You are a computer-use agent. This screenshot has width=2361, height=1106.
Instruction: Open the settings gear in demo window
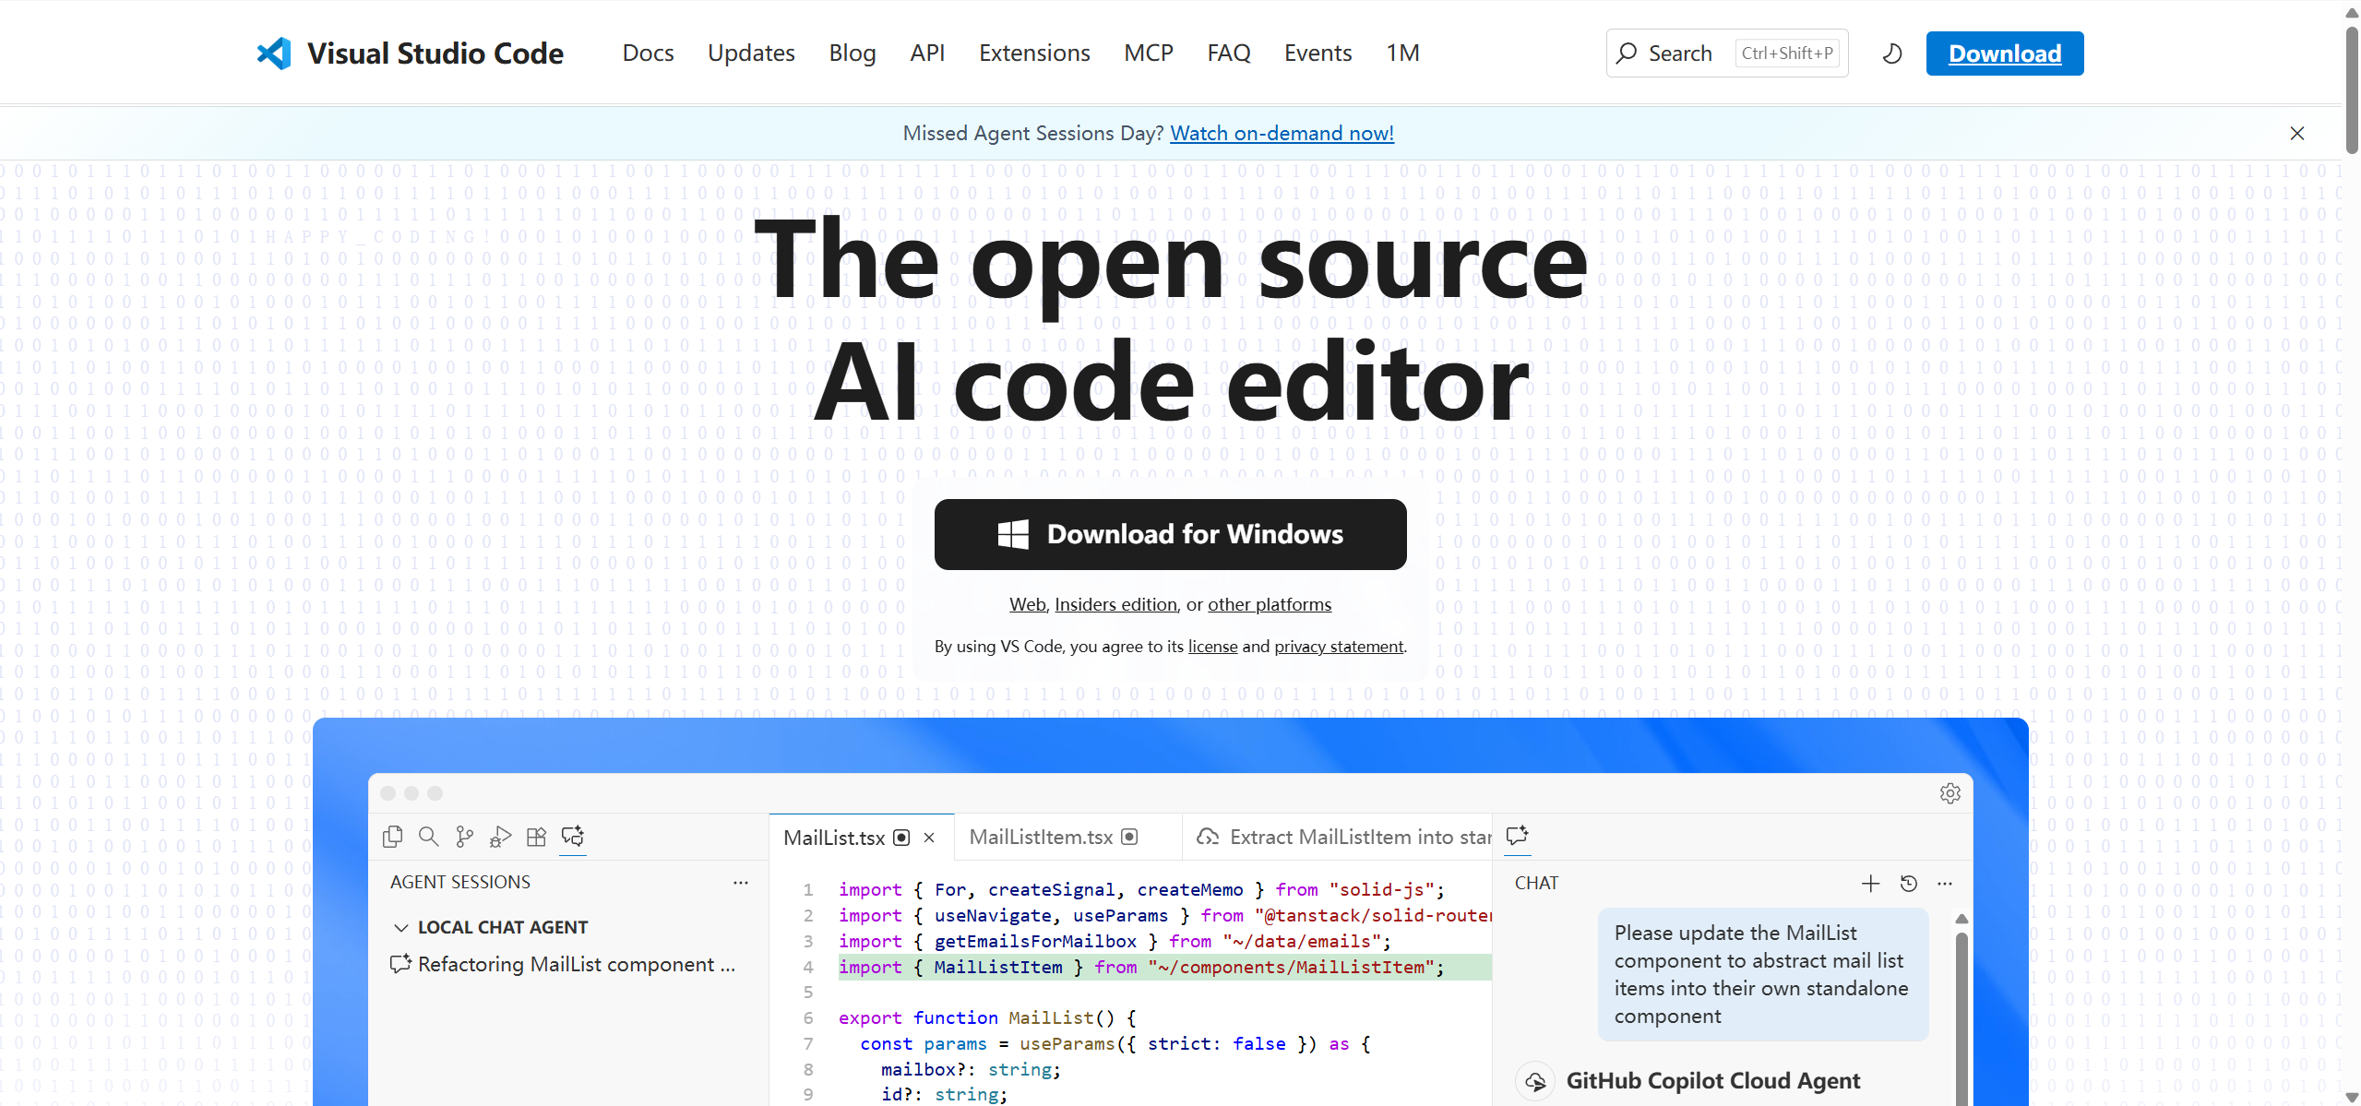point(1950,793)
